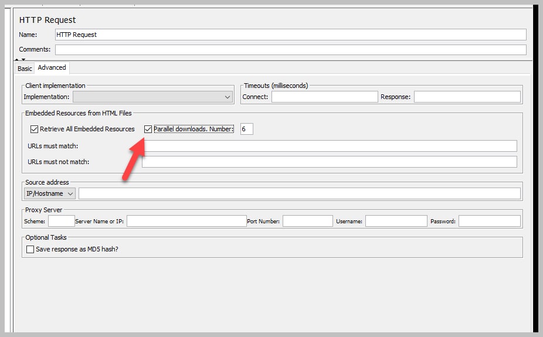Viewport: 543px width, 337px height.
Task: Open the Implementation dropdown
Action: tap(152, 97)
